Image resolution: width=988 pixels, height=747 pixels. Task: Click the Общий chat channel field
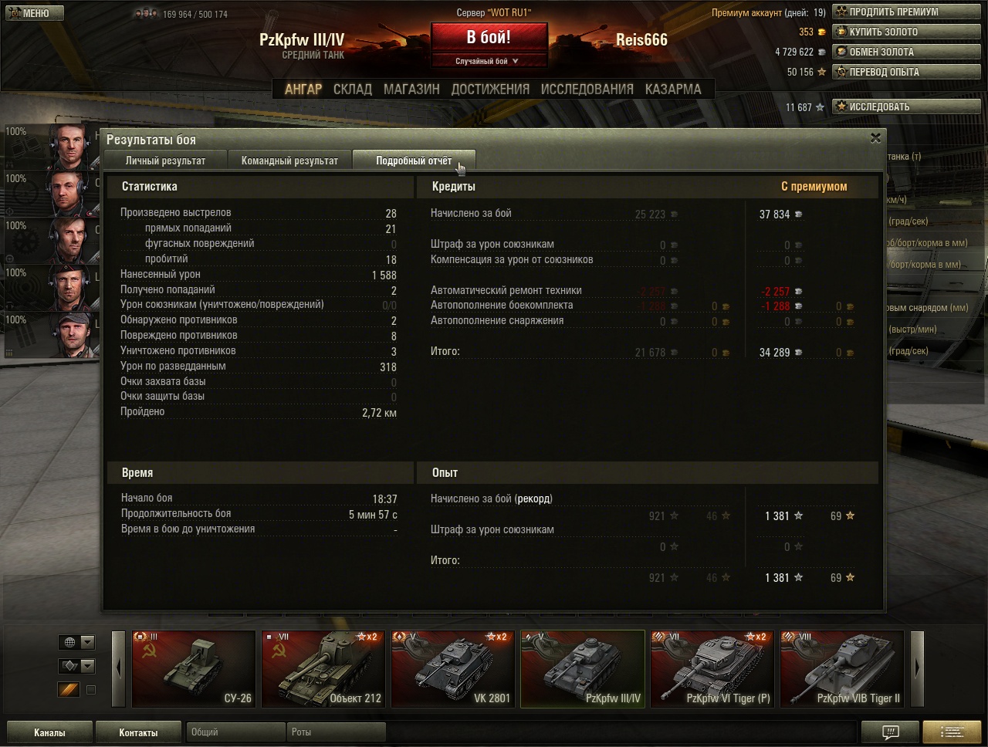point(235,732)
